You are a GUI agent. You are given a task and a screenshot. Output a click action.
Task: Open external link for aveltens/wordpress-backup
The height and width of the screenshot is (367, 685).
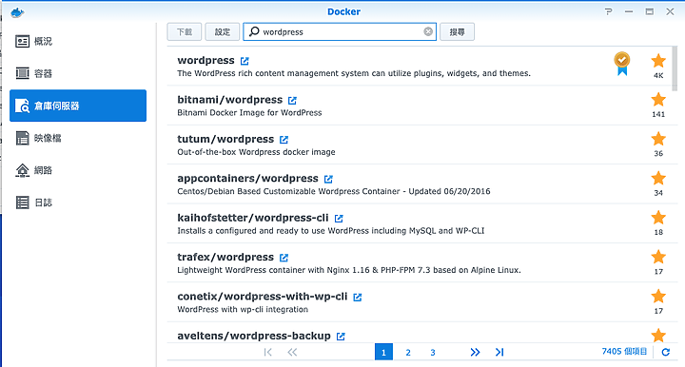(x=341, y=337)
